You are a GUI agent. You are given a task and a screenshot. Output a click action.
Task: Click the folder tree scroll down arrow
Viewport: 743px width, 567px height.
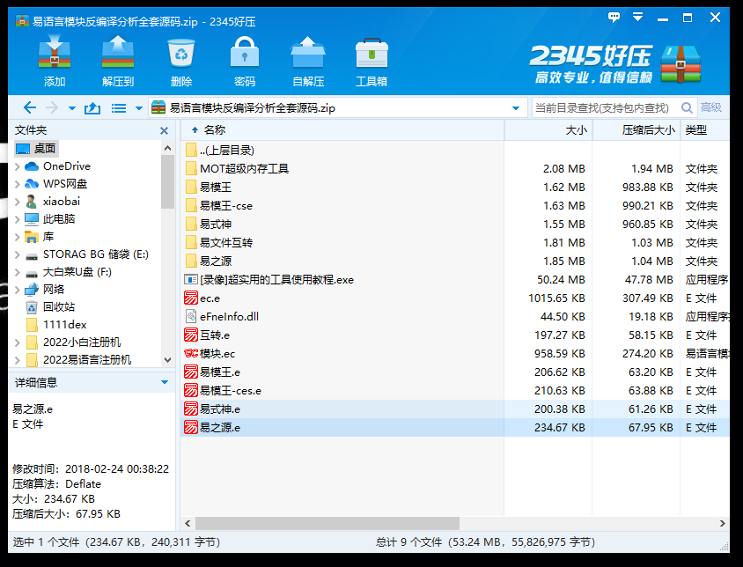coord(168,360)
